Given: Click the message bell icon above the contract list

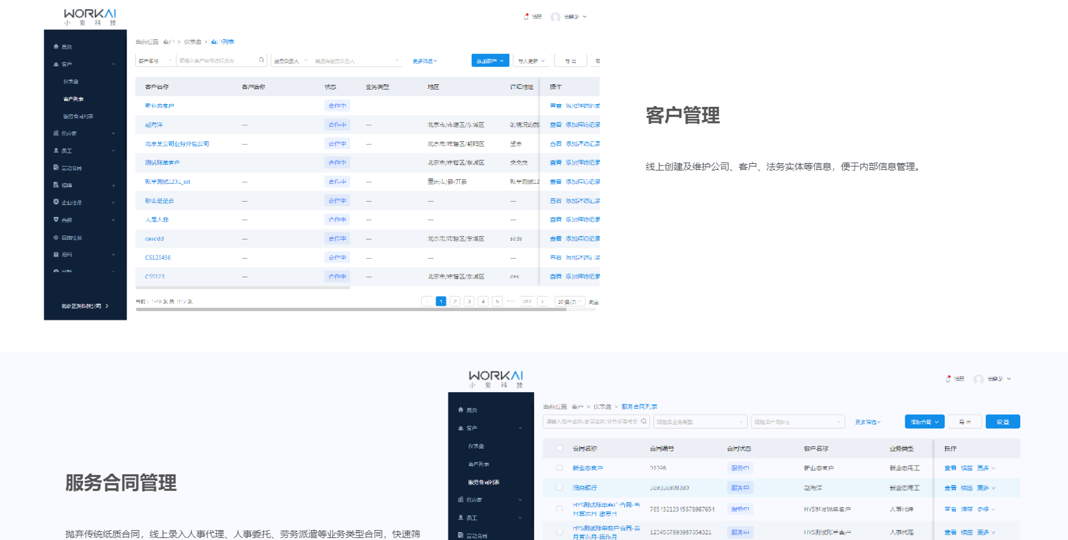Looking at the screenshot, I should click(x=949, y=379).
